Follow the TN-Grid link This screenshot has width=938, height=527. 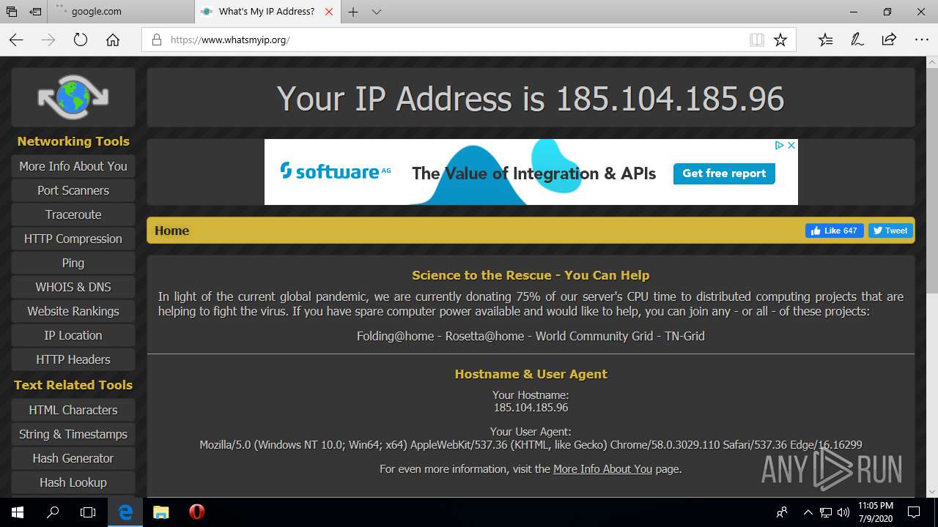coord(684,336)
